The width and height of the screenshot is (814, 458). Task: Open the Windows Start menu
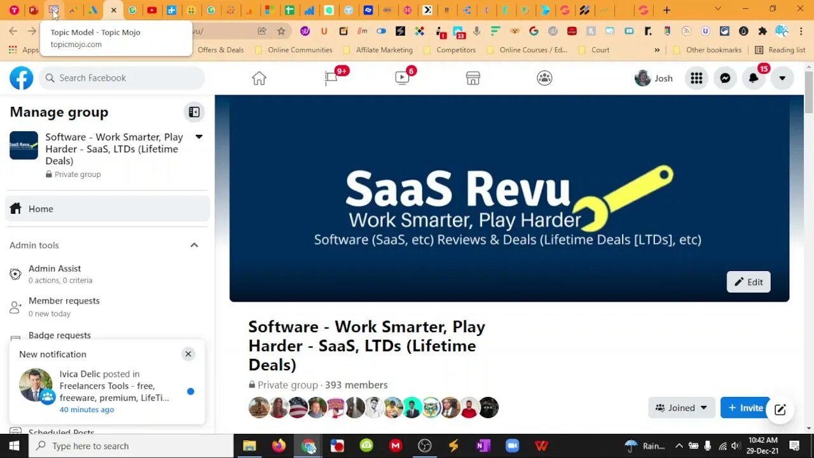click(14, 446)
